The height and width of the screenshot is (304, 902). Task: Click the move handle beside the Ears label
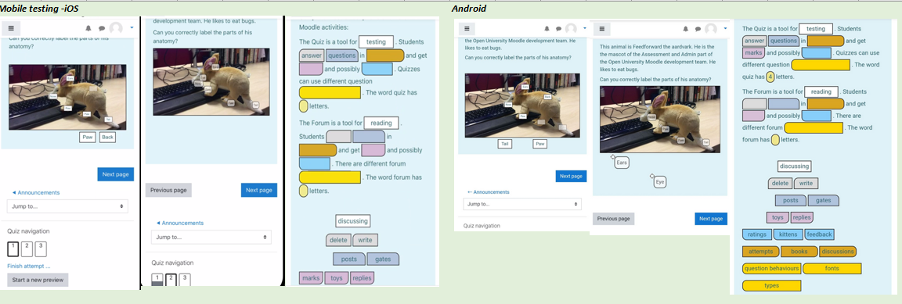click(x=612, y=157)
